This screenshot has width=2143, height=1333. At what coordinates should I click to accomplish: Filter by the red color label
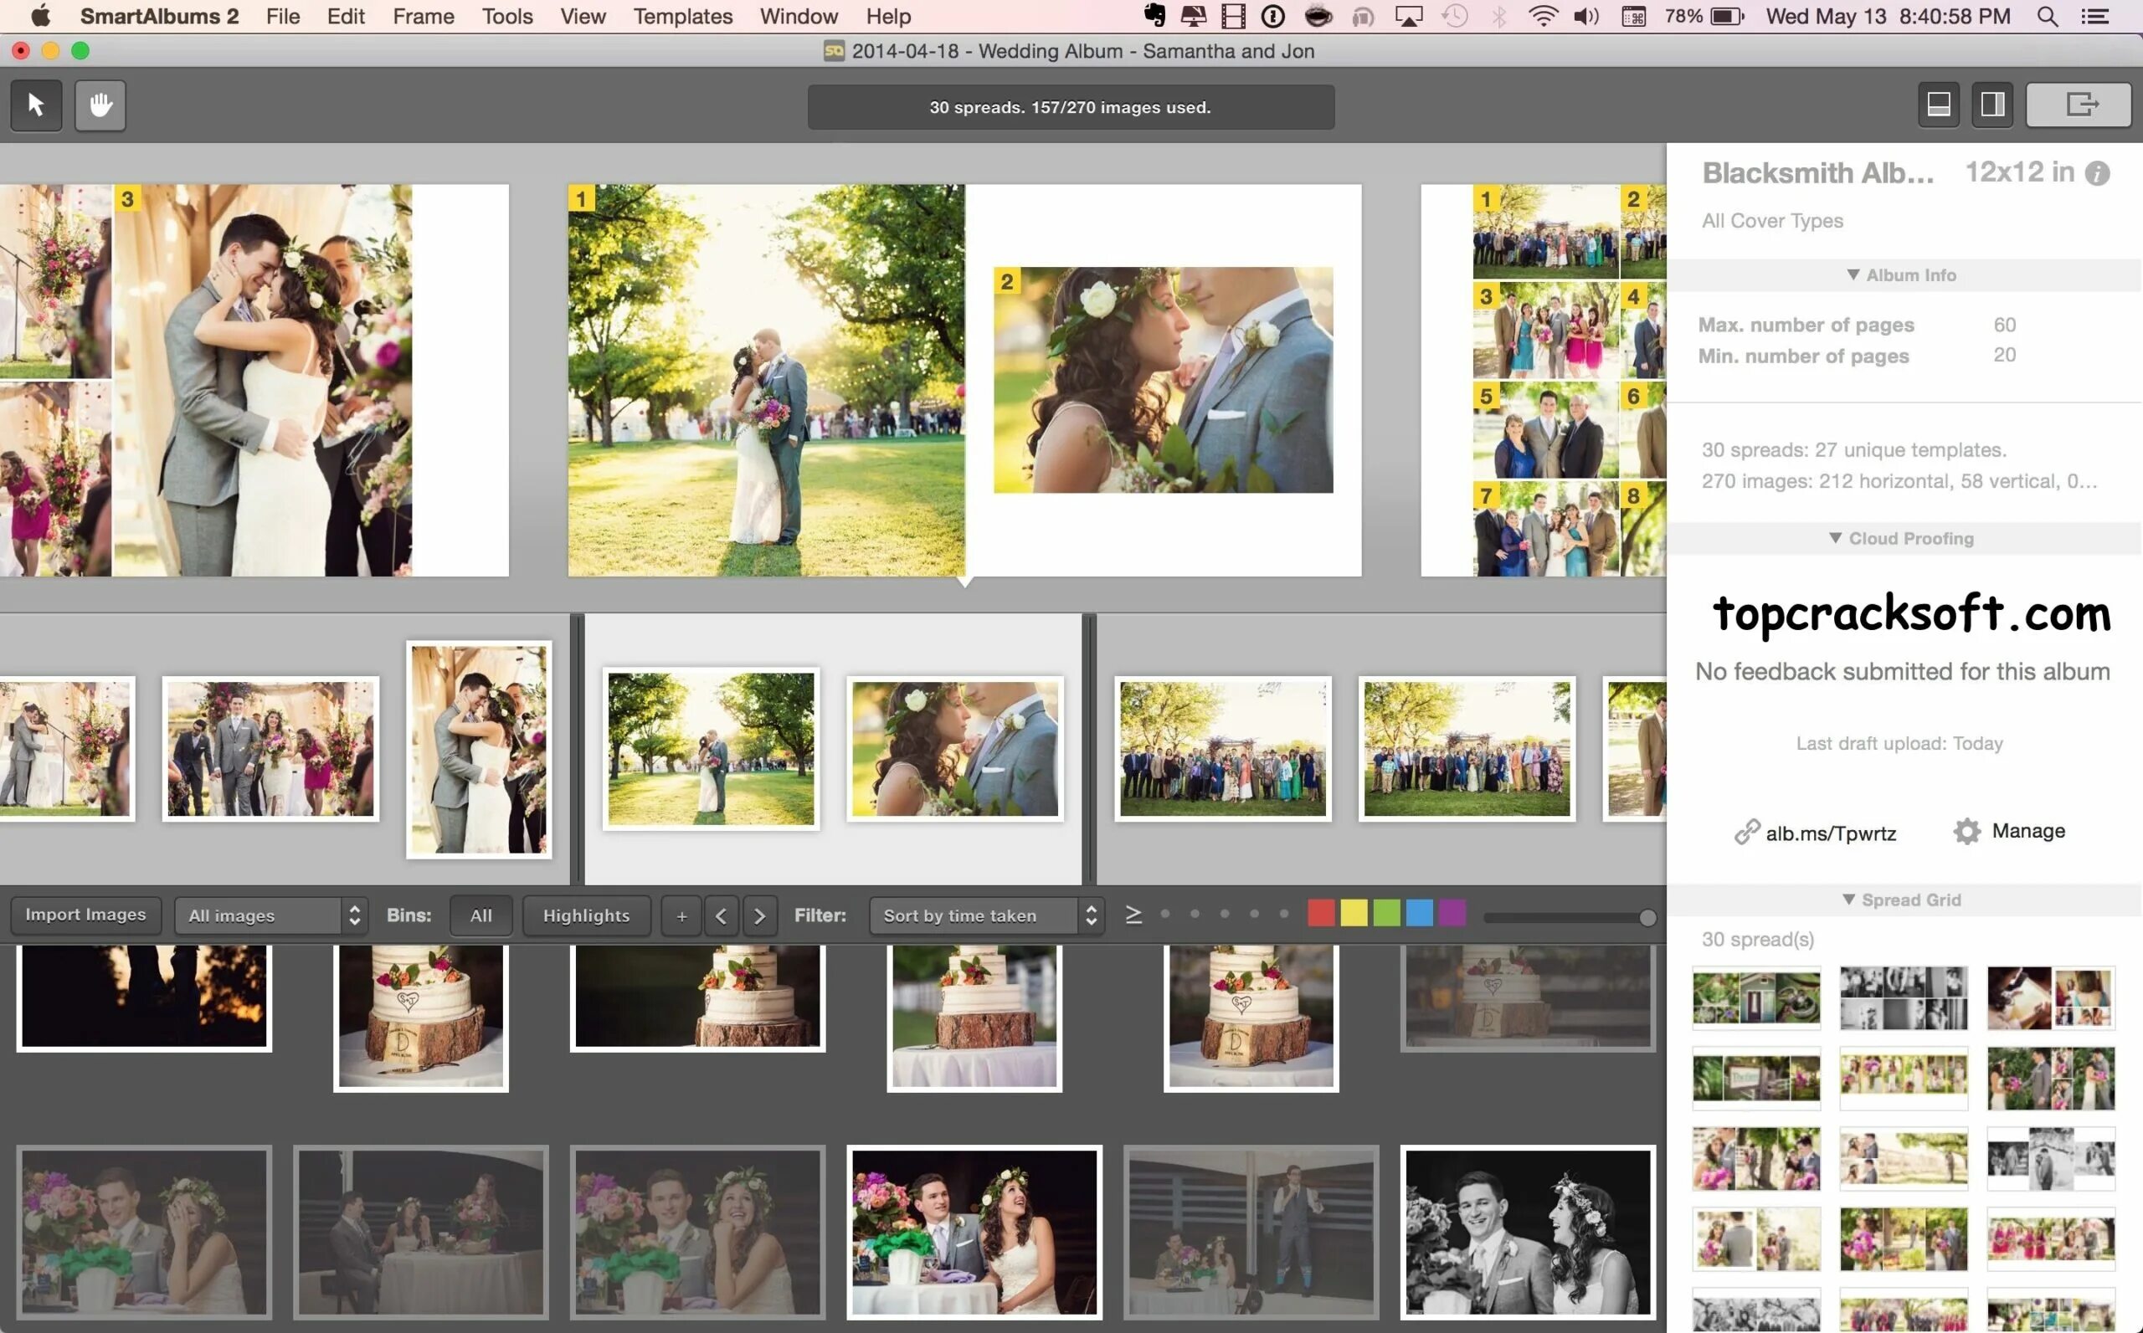pyautogui.click(x=1320, y=914)
